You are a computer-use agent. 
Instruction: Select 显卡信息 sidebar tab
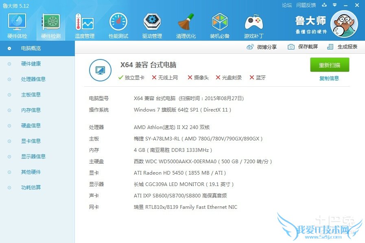37,141
